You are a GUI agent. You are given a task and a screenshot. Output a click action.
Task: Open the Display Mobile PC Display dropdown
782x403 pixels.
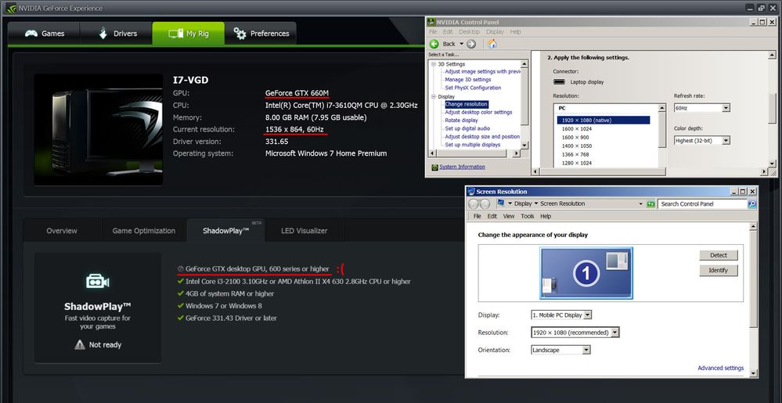[561, 315]
